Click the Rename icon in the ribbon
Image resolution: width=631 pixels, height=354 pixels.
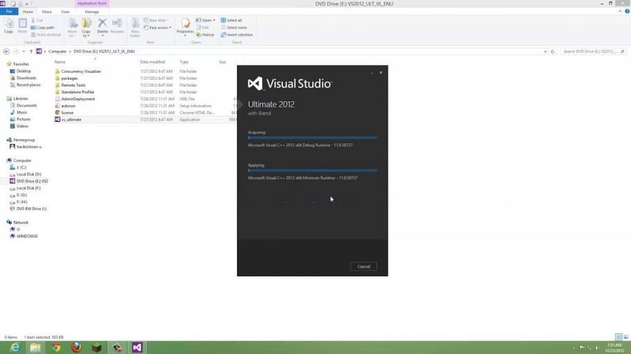click(117, 26)
